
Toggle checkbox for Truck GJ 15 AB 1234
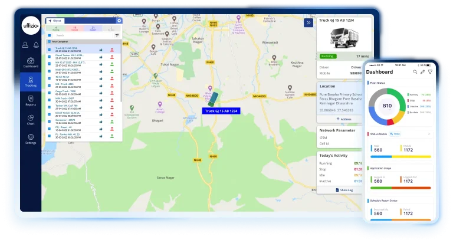pyautogui.click(x=50, y=49)
